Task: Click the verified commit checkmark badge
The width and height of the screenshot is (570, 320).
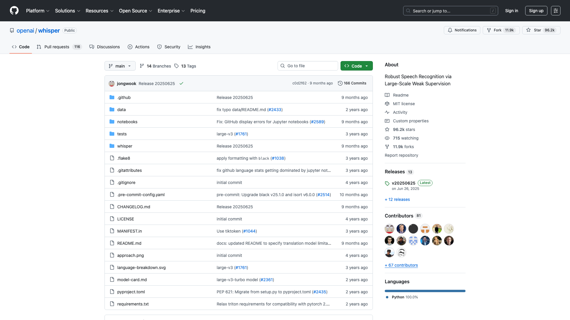Action: (181, 84)
